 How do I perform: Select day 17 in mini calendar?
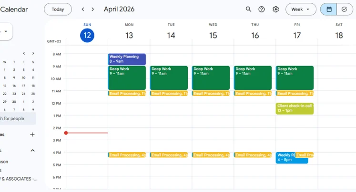point(24,86)
